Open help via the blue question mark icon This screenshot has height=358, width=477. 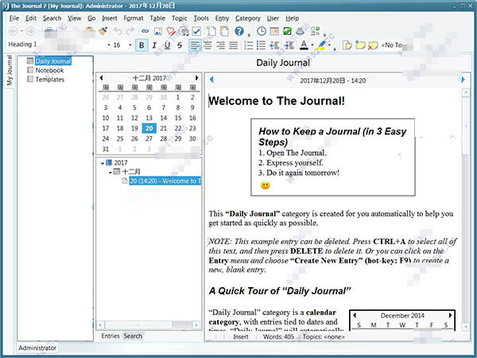click(239, 31)
